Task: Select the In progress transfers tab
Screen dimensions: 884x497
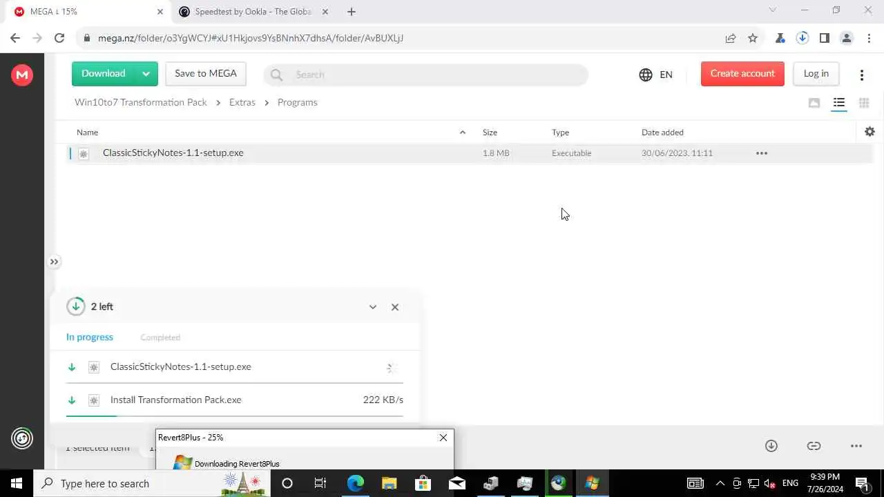Action: 90,338
